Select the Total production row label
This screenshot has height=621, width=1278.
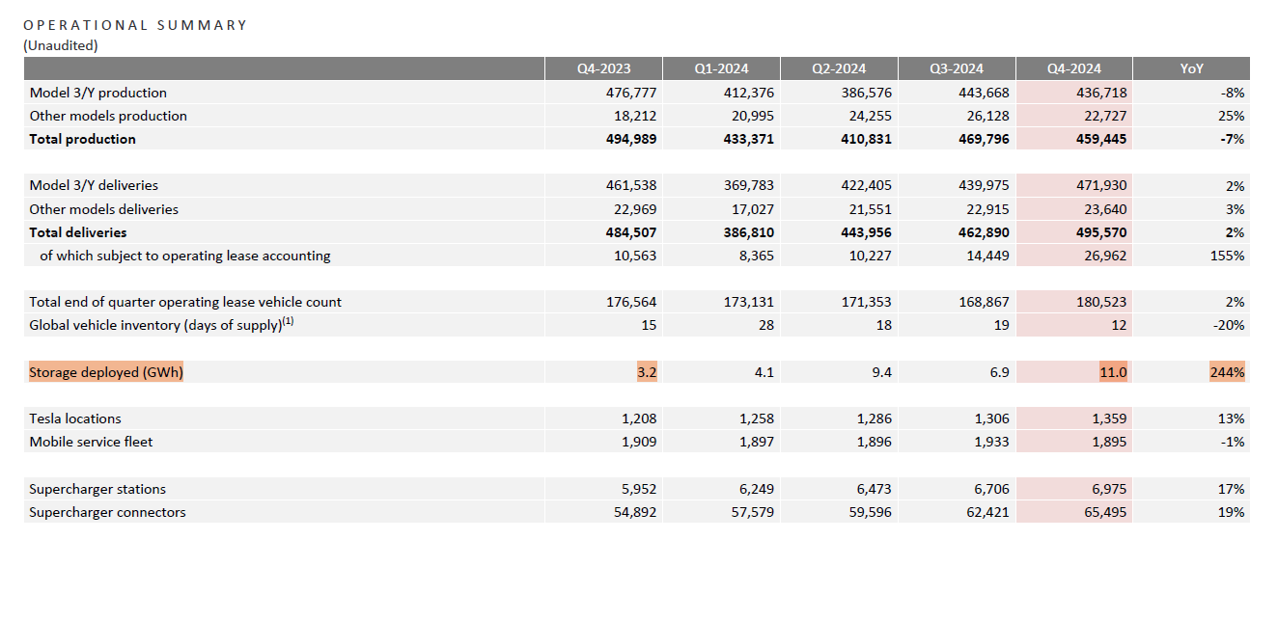pos(83,139)
